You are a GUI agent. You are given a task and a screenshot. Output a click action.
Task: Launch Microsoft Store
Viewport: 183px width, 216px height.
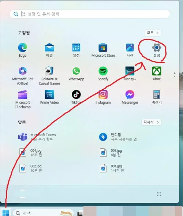(x=103, y=50)
